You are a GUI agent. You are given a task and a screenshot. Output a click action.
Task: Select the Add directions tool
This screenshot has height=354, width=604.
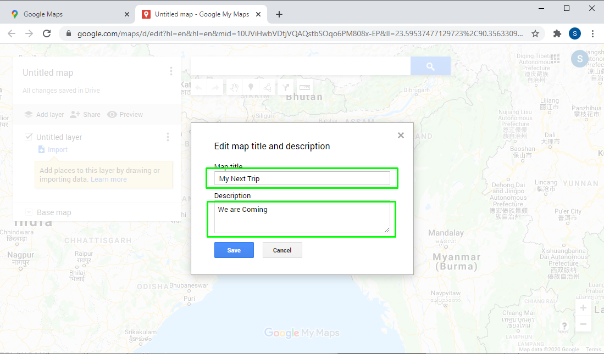[x=285, y=87]
